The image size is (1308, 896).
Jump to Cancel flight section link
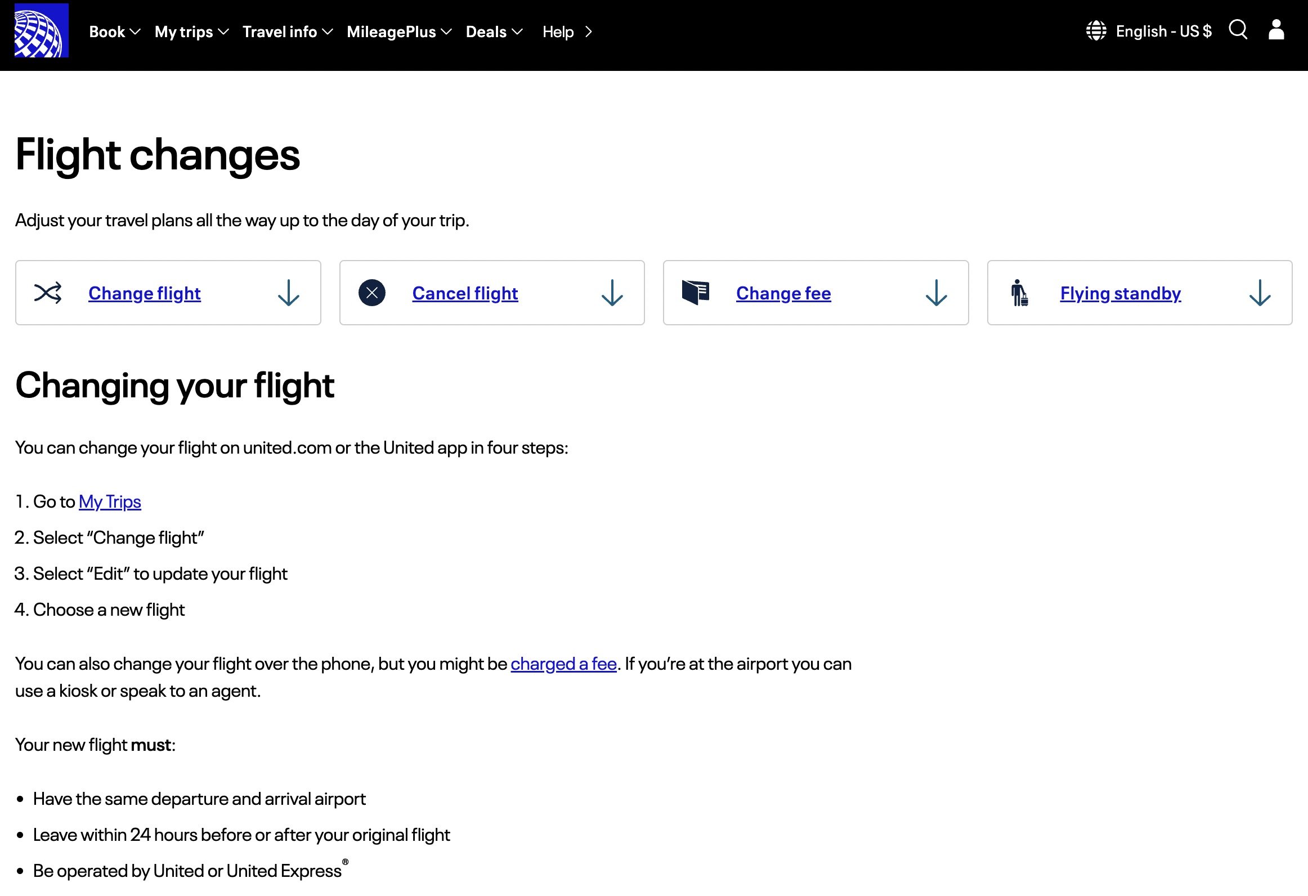tap(465, 293)
